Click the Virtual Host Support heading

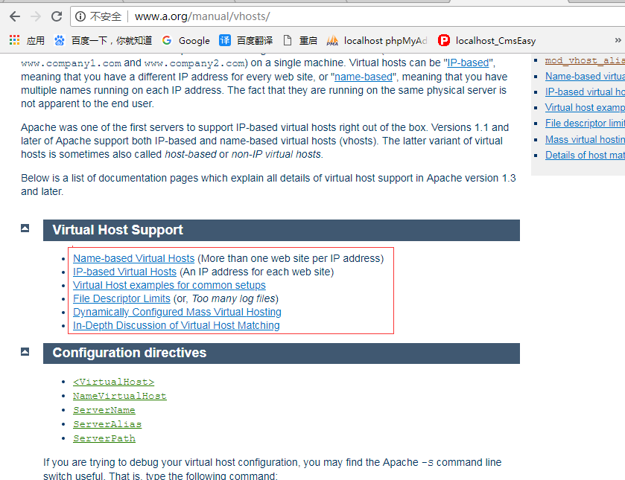click(x=118, y=230)
